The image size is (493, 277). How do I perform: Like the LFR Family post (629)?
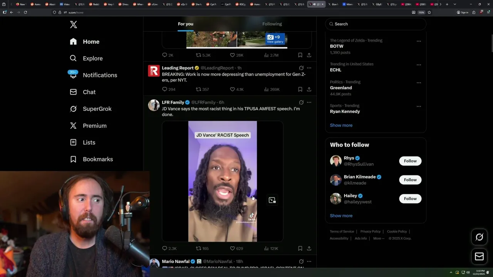coord(236,249)
